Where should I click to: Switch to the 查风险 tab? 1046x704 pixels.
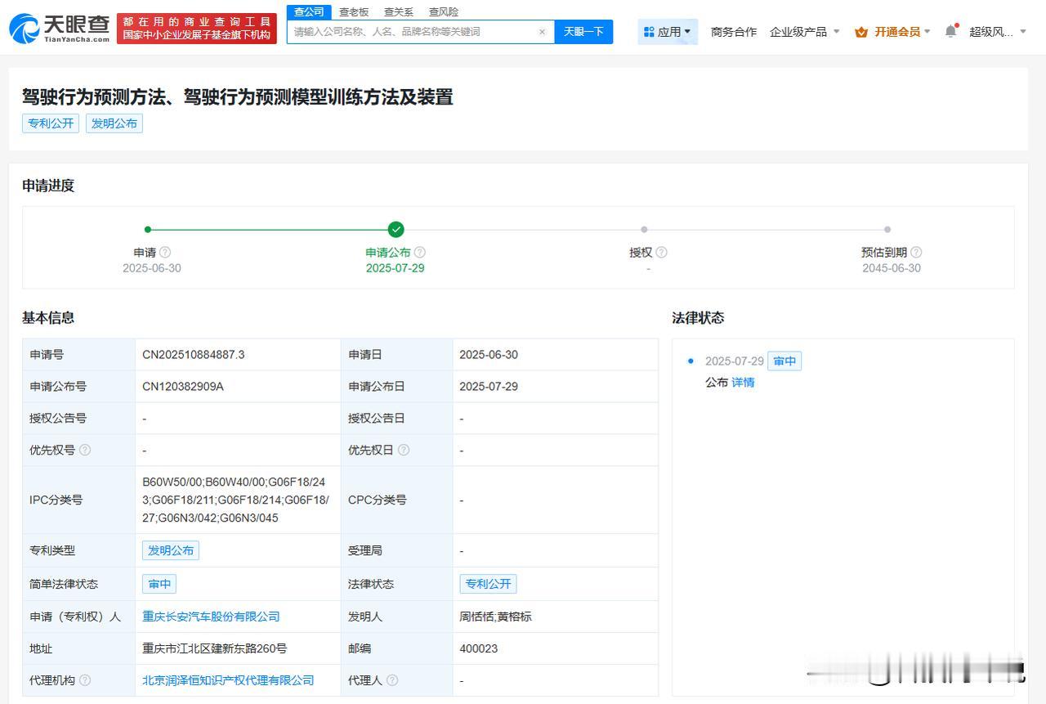coord(444,11)
